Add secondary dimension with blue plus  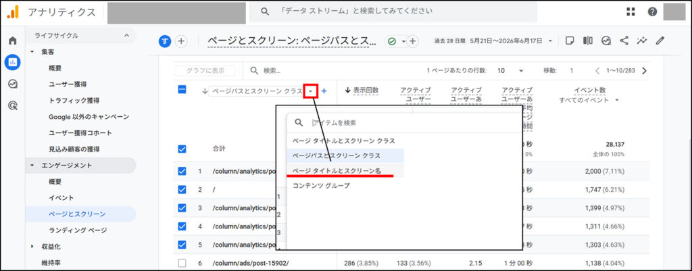(324, 91)
